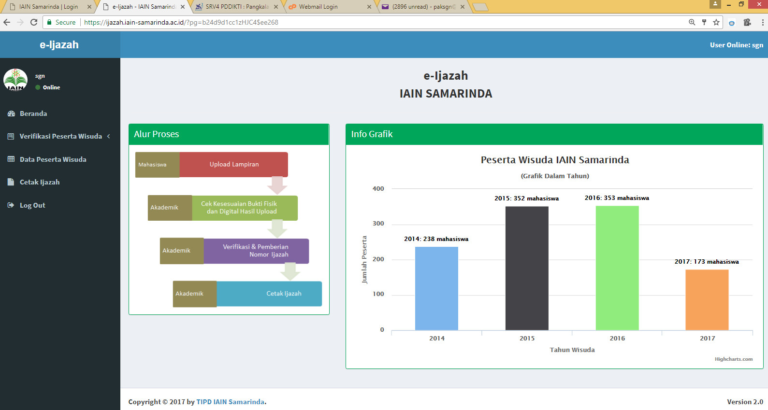Click the Peserta Wisuda IAIN Samarinda chart title

coord(555,160)
